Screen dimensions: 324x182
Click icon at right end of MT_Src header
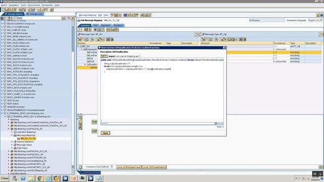point(197,34)
